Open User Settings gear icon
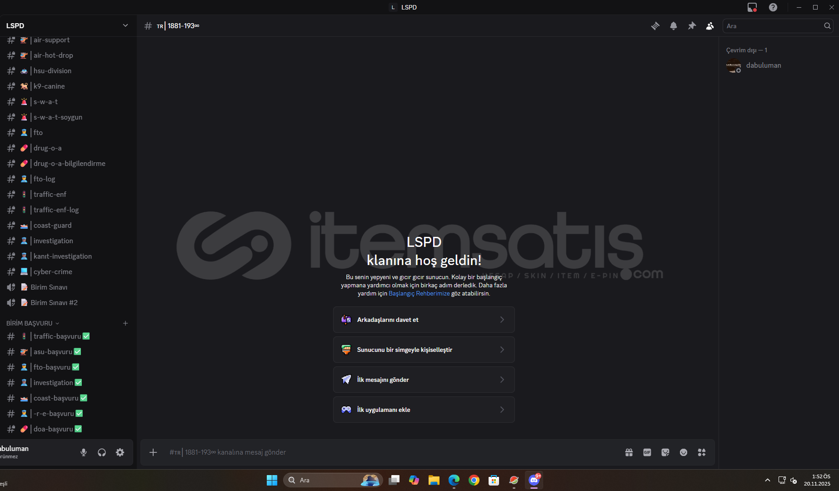 point(120,452)
